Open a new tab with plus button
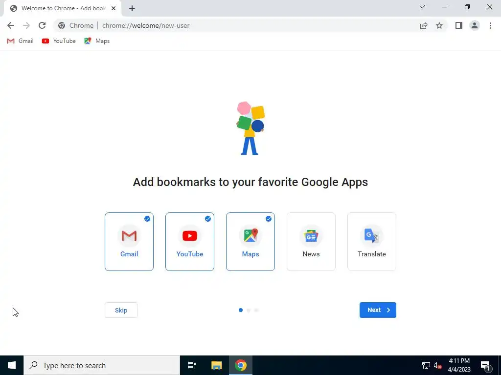501x375 pixels. pos(132,8)
